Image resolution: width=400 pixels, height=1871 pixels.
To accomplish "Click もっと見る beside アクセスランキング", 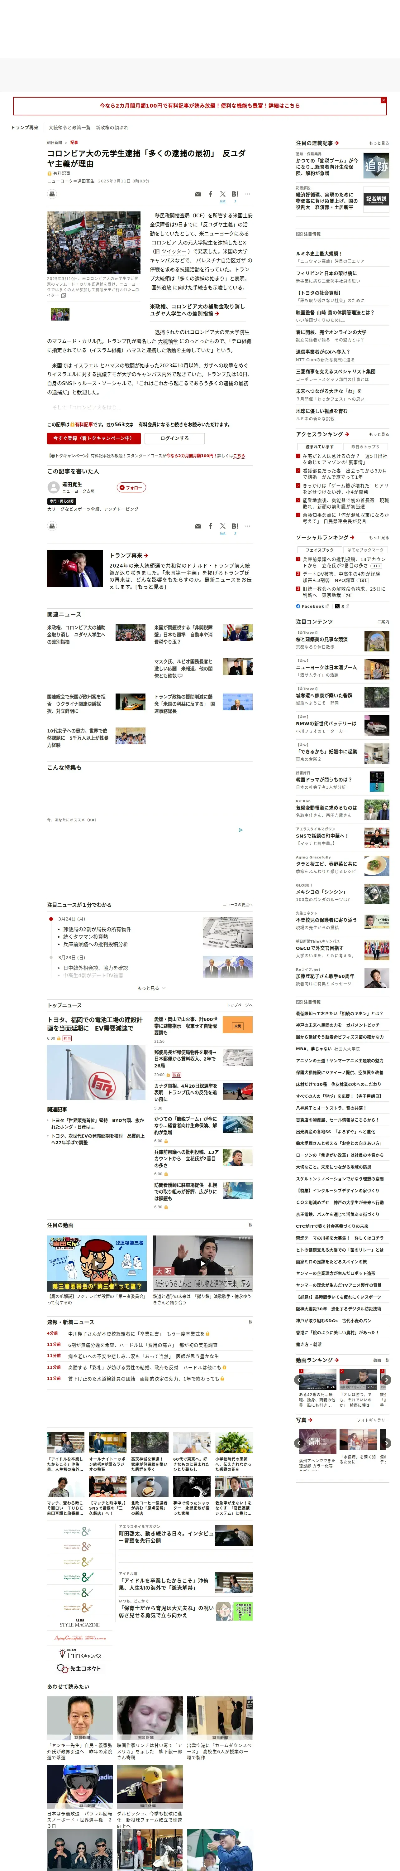I will [x=378, y=434].
